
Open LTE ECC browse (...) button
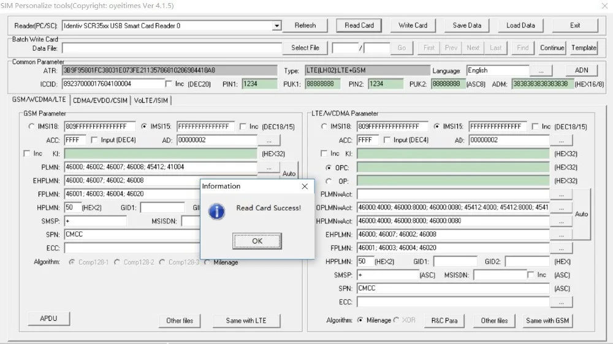(x=562, y=302)
